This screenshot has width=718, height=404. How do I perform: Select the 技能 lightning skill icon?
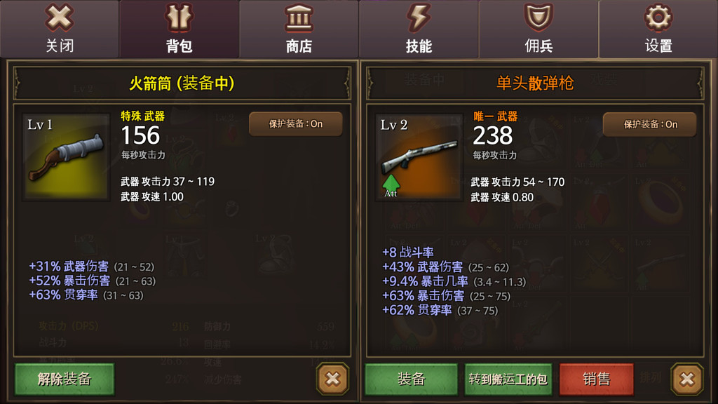pyautogui.click(x=419, y=18)
